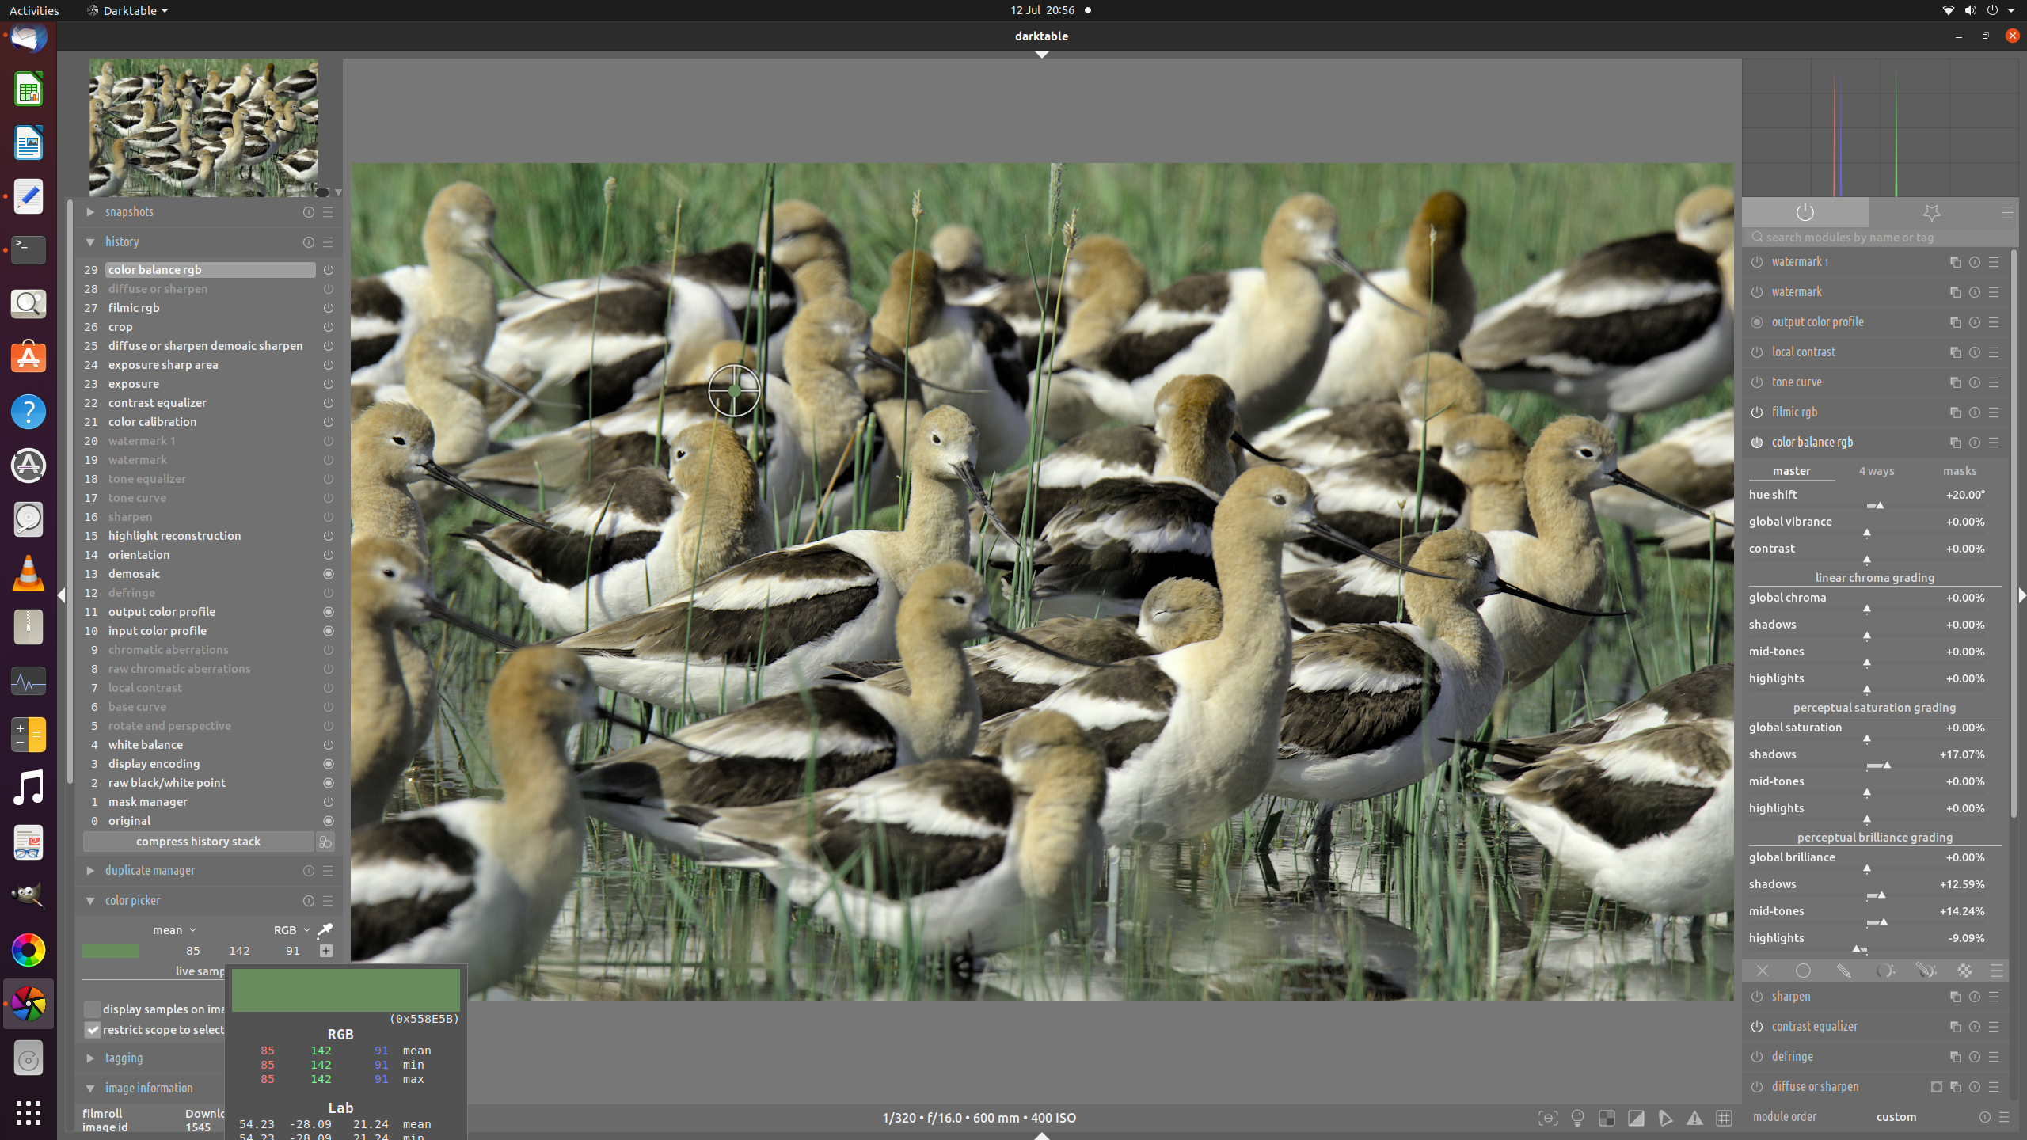Toggle the color assessment lightbulb icon

point(1577,1118)
